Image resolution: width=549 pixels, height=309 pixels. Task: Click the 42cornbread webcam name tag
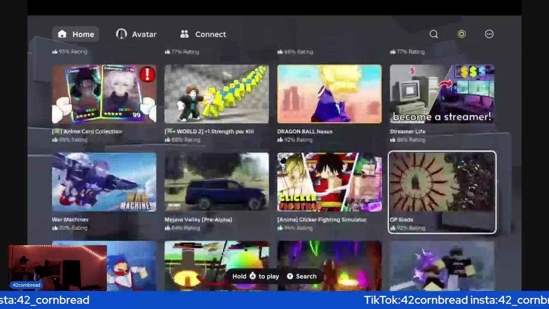click(27, 285)
